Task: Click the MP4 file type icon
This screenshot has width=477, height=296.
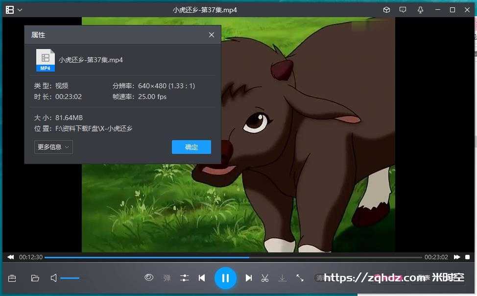Action: tap(46, 60)
